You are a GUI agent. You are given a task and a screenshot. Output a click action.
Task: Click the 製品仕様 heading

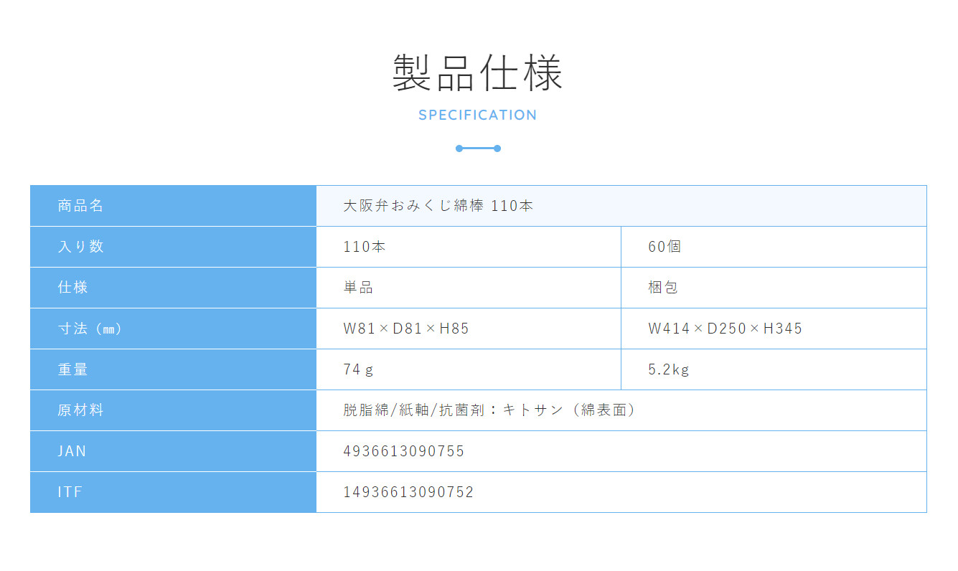pyautogui.click(x=478, y=73)
